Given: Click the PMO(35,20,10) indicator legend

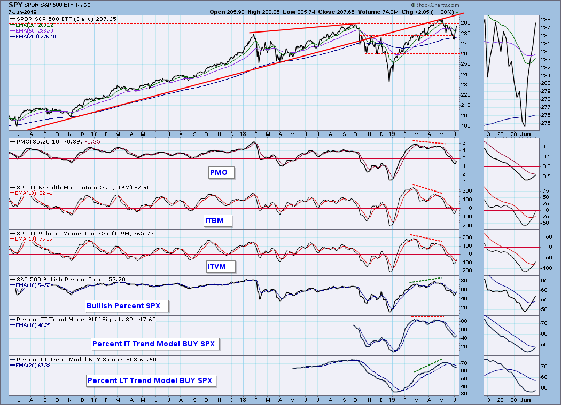Looking at the screenshot, I should tap(56, 141).
